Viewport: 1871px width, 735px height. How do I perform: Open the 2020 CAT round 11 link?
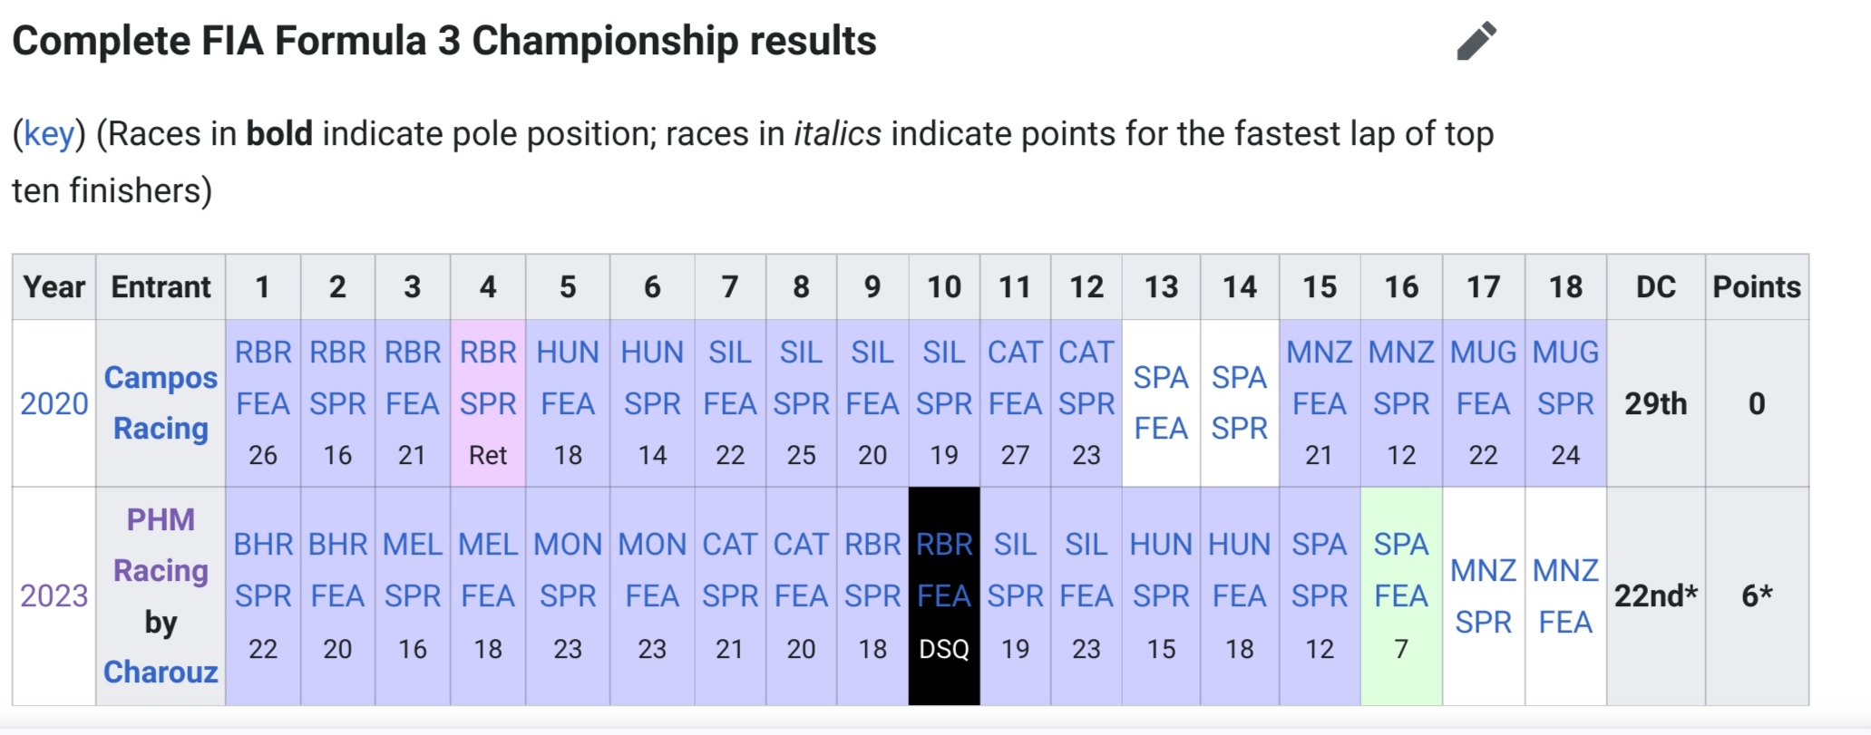(1015, 352)
